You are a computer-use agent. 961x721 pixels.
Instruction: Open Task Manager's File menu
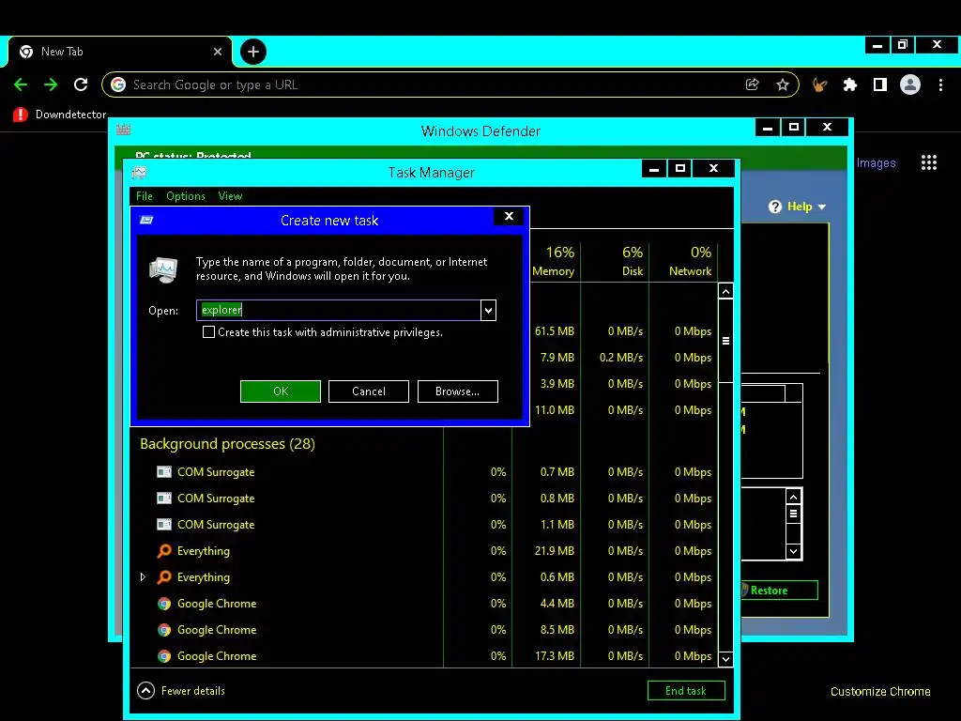tap(144, 196)
